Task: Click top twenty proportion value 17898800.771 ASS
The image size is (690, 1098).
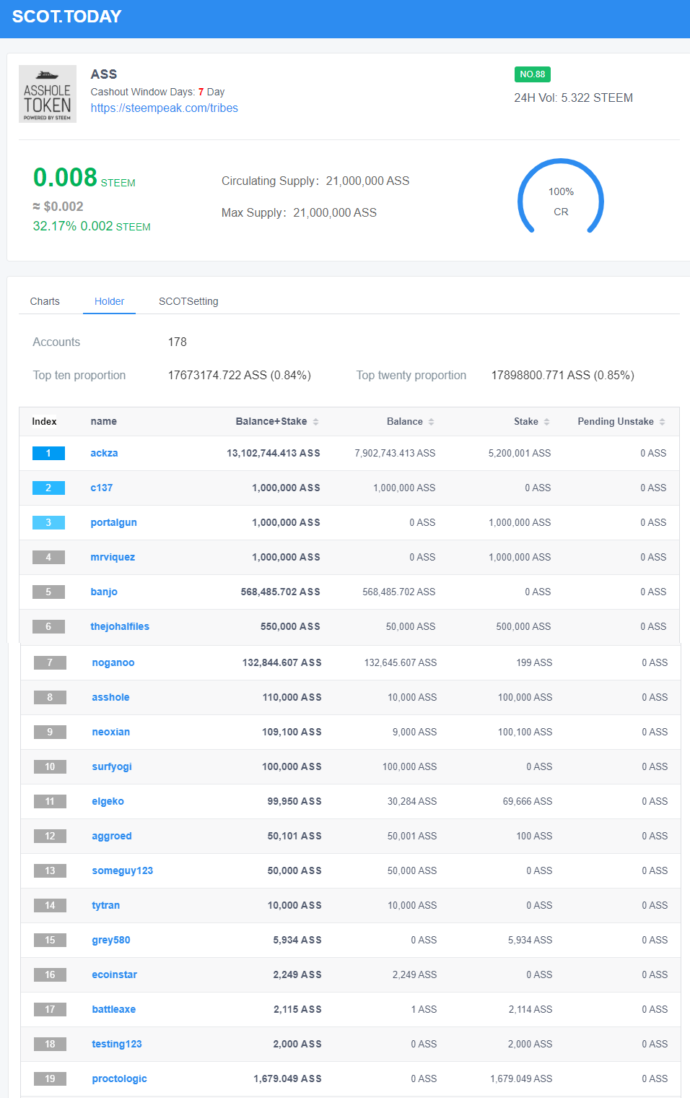Action: [x=563, y=375]
